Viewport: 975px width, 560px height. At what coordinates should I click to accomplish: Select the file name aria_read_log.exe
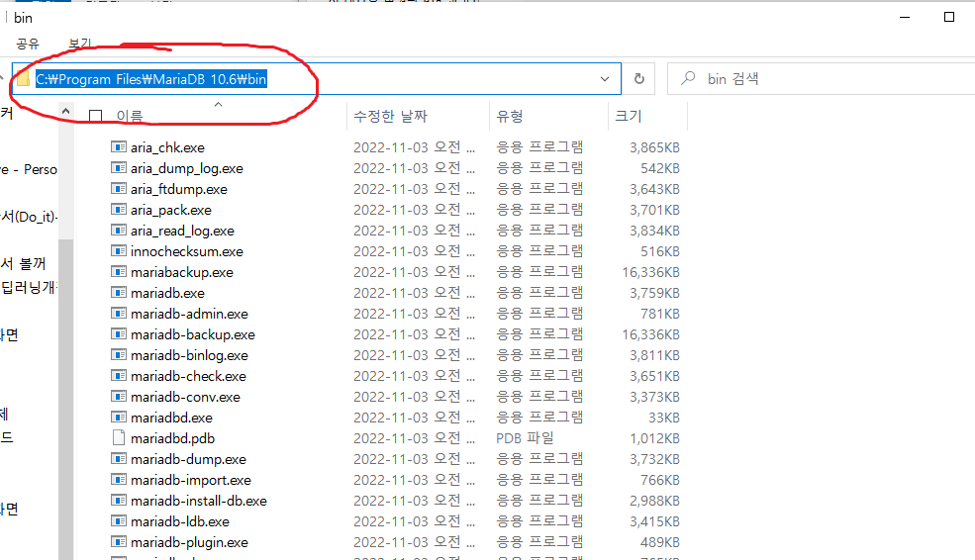point(182,231)
